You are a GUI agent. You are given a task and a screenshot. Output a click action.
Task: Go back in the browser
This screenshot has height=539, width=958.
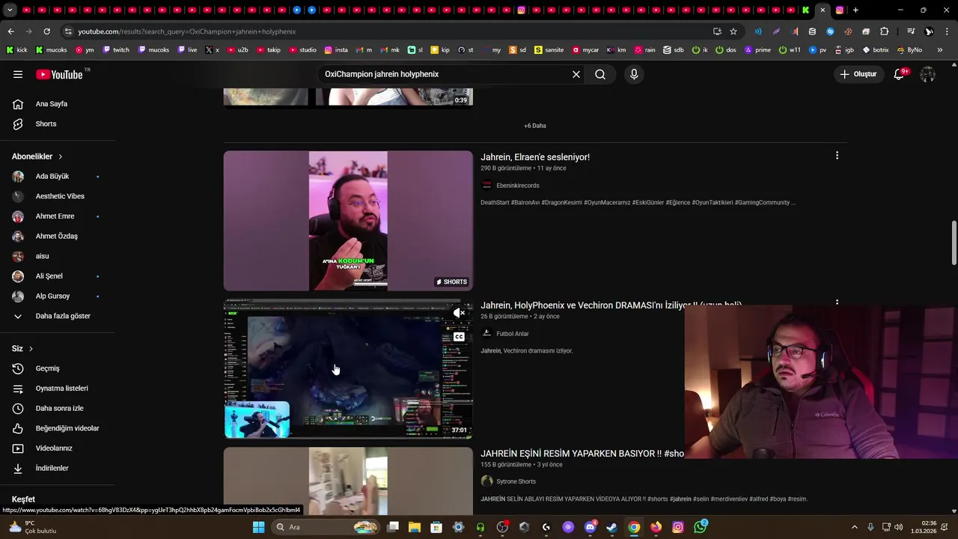pos(10,31)
